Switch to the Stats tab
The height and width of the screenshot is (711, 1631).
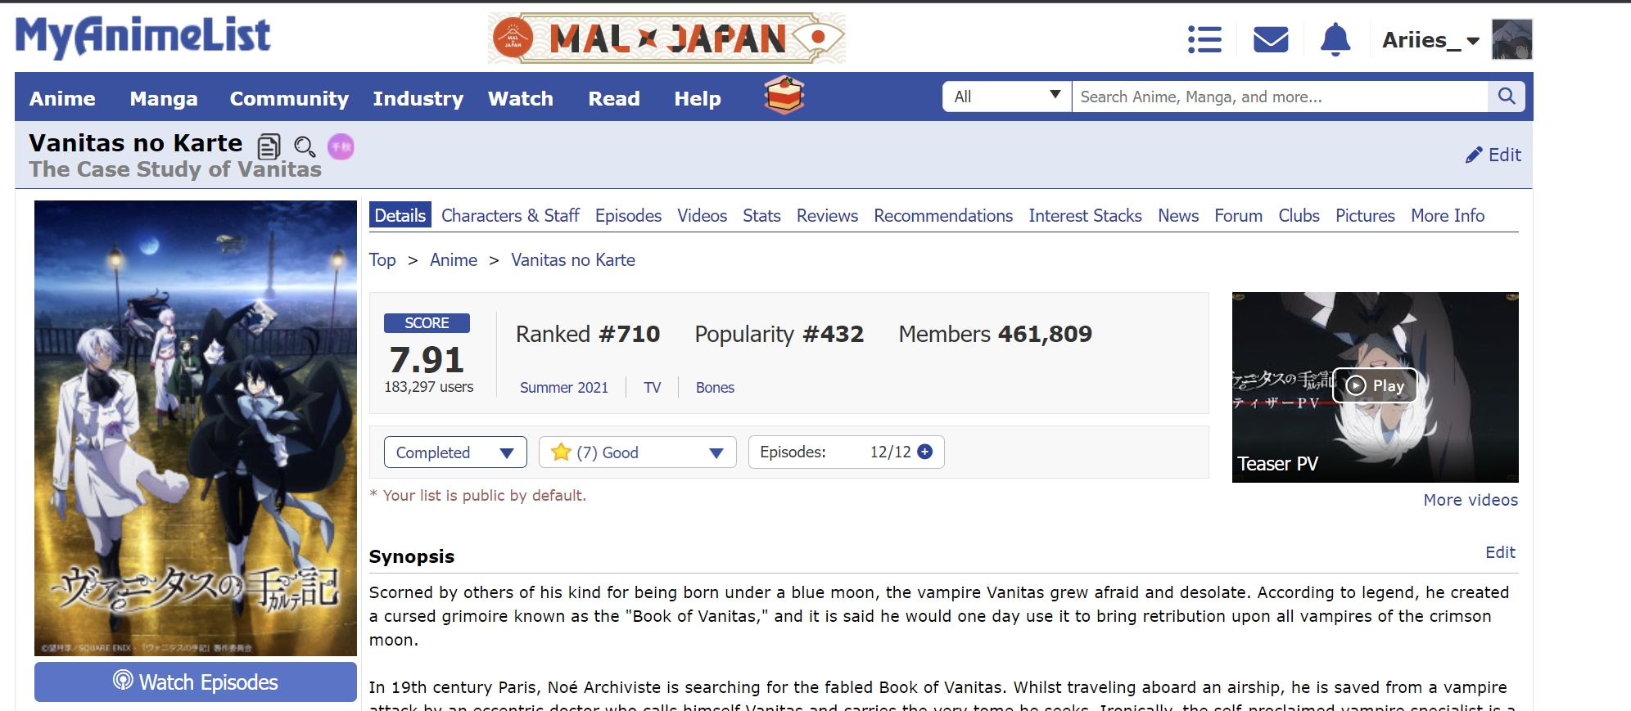coord(761,215)
